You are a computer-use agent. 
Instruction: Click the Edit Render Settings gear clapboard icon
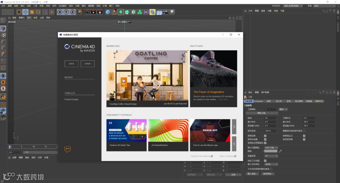coord(100,12)
